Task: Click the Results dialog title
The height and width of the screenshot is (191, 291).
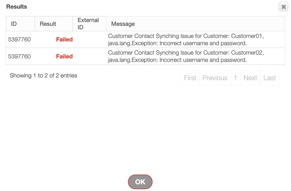Action: [17, 7]
